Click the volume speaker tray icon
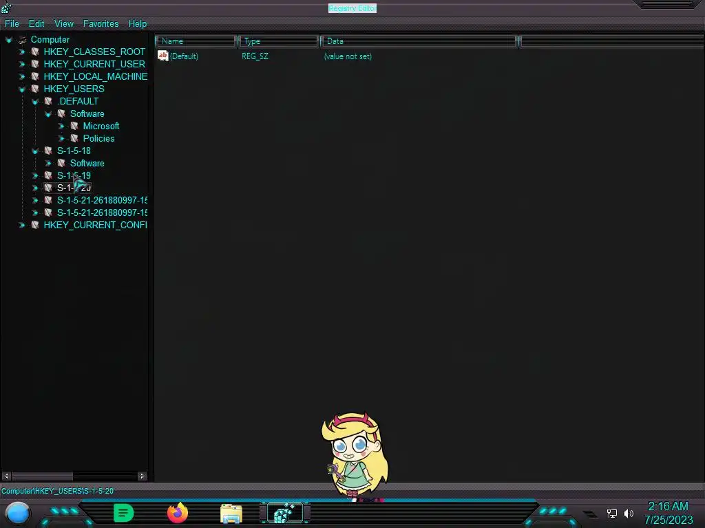 pos(628,513)
